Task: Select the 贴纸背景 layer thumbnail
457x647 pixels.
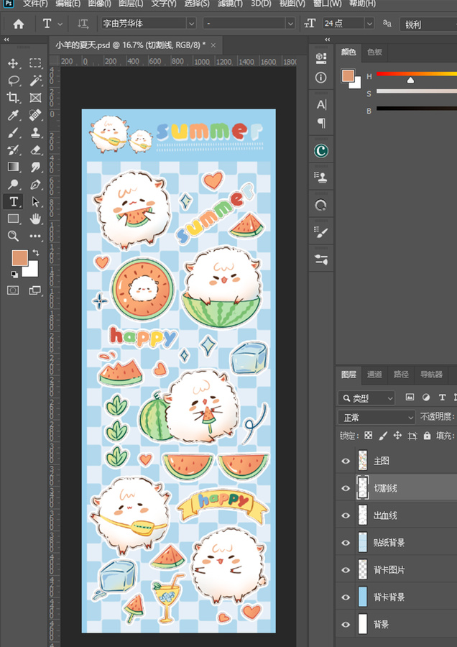Action: click(x=363, y=543)
